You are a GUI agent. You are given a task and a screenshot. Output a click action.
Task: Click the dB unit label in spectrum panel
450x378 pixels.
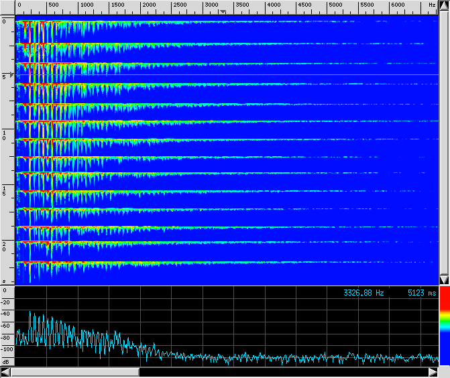coord(6,360)
